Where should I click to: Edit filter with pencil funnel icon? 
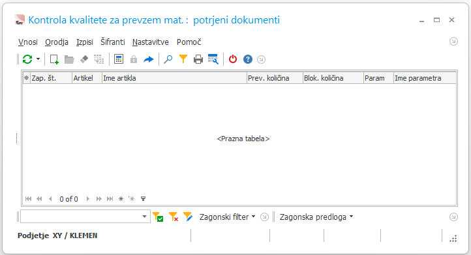[188, 217]
